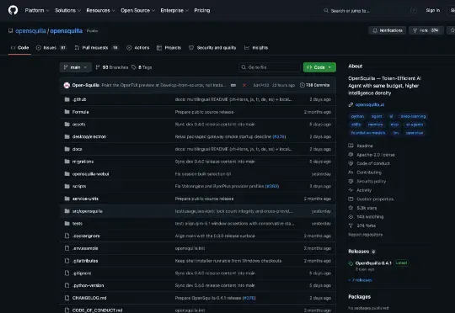Open the .gitignore file
The height and width of the screenshot is (313, 455).
coord(82,273)
